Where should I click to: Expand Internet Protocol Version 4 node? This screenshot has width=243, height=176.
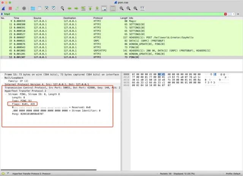click(x=2, y=84)
